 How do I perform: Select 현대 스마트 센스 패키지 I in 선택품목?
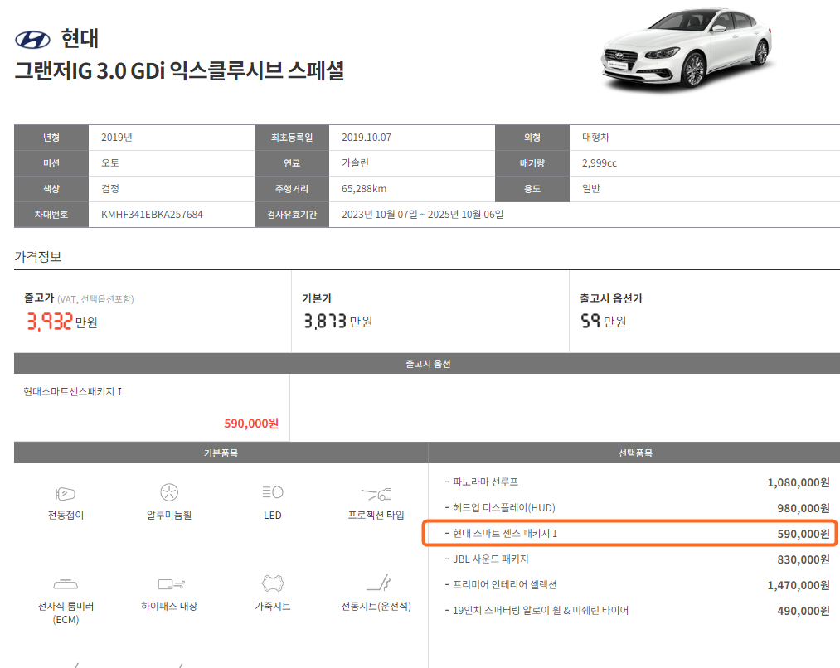(629, 533)
